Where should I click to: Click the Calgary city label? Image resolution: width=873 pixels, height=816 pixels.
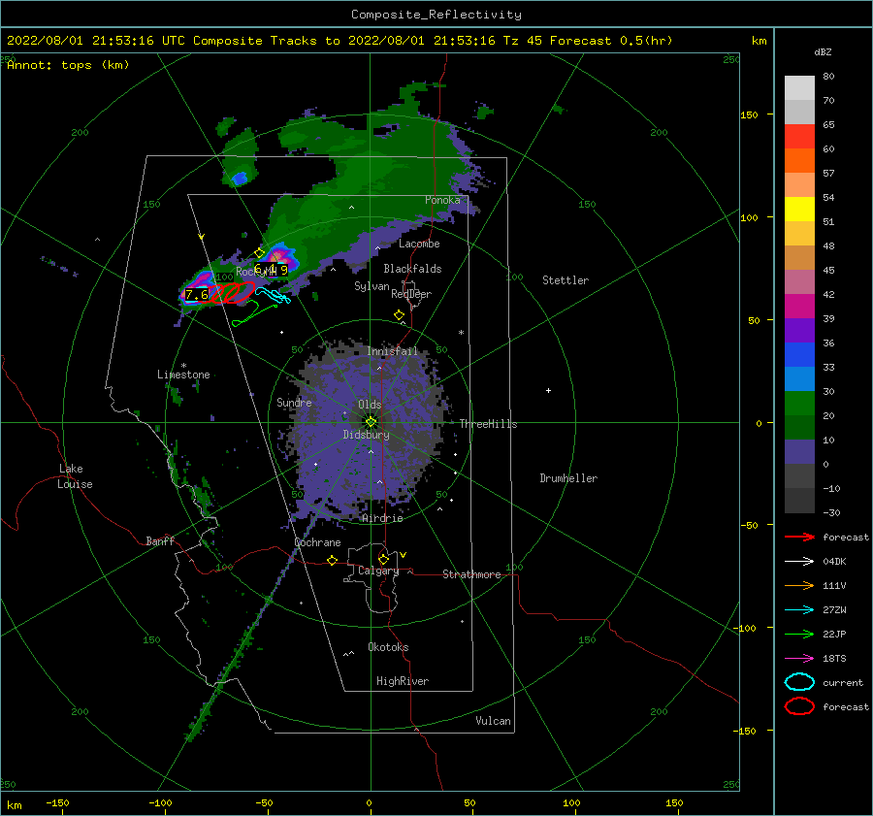pos(378,571)
